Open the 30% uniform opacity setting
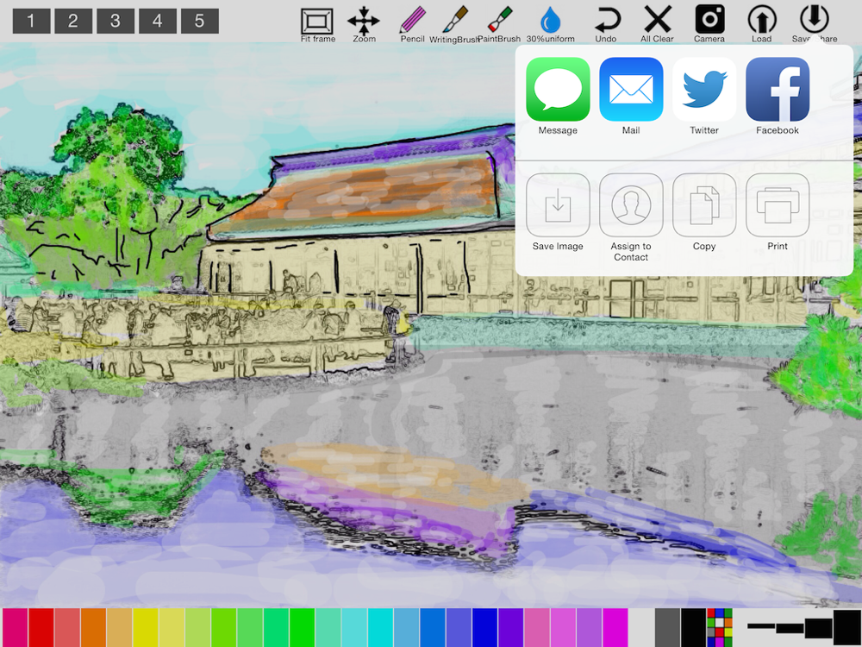Image resolution: width=862 pixels, height=647 pixels. (x=550, y=22)
